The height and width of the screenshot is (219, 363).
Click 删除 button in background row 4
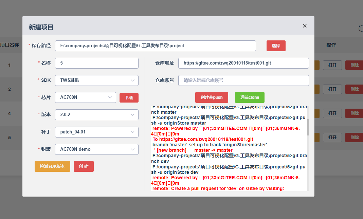(355, 113)
